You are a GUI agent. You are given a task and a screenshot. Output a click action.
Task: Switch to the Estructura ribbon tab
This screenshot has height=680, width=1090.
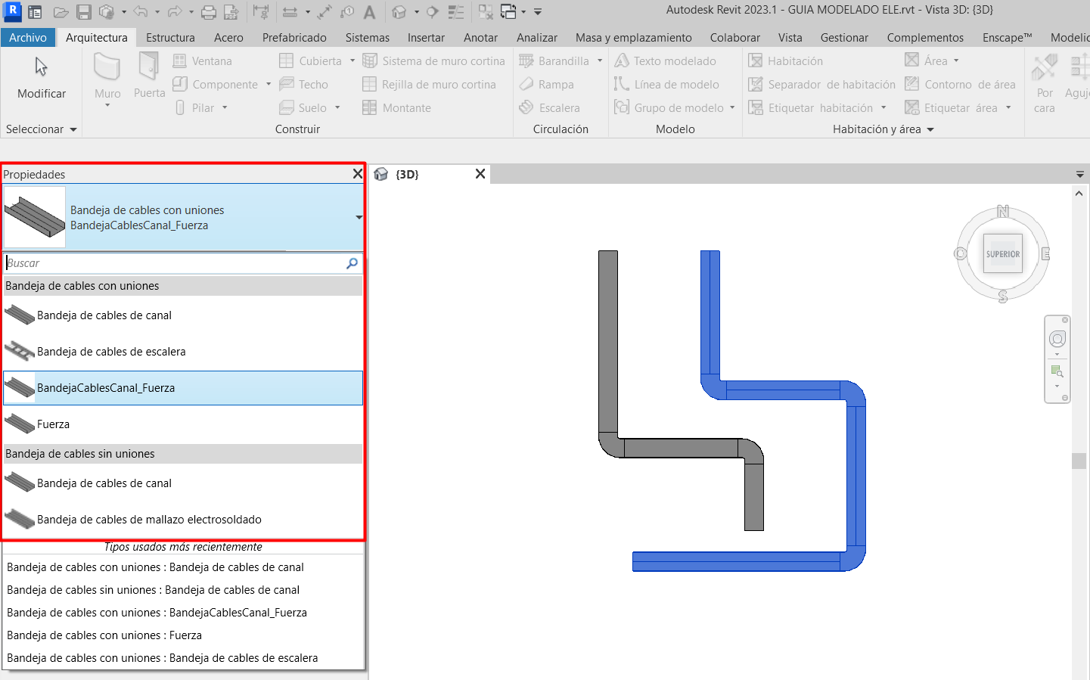(170, 37)
